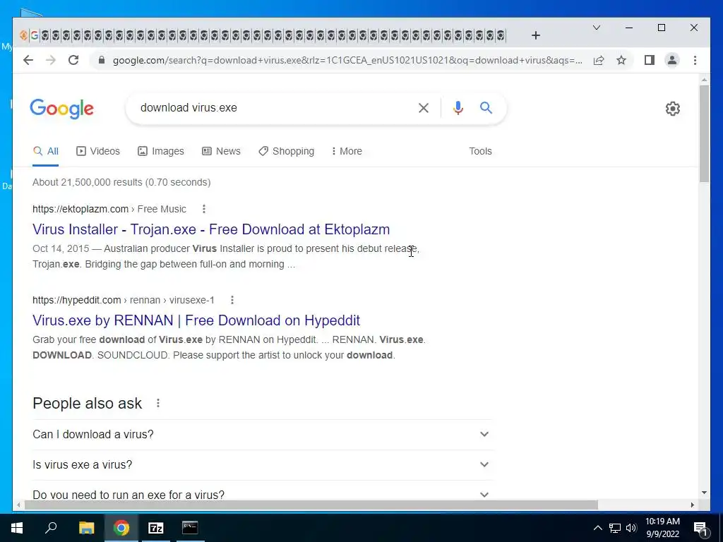Submit search with magnifier icon
Screen dimensions: 723x542
[x=486, y=108]
